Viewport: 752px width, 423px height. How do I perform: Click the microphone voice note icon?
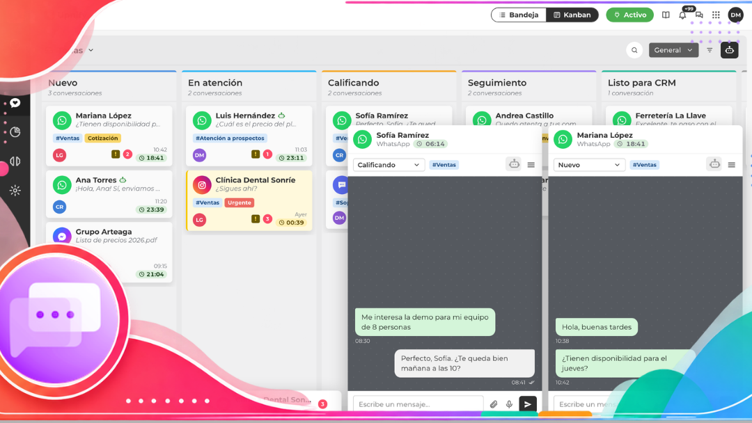click(x=509, y=404)
